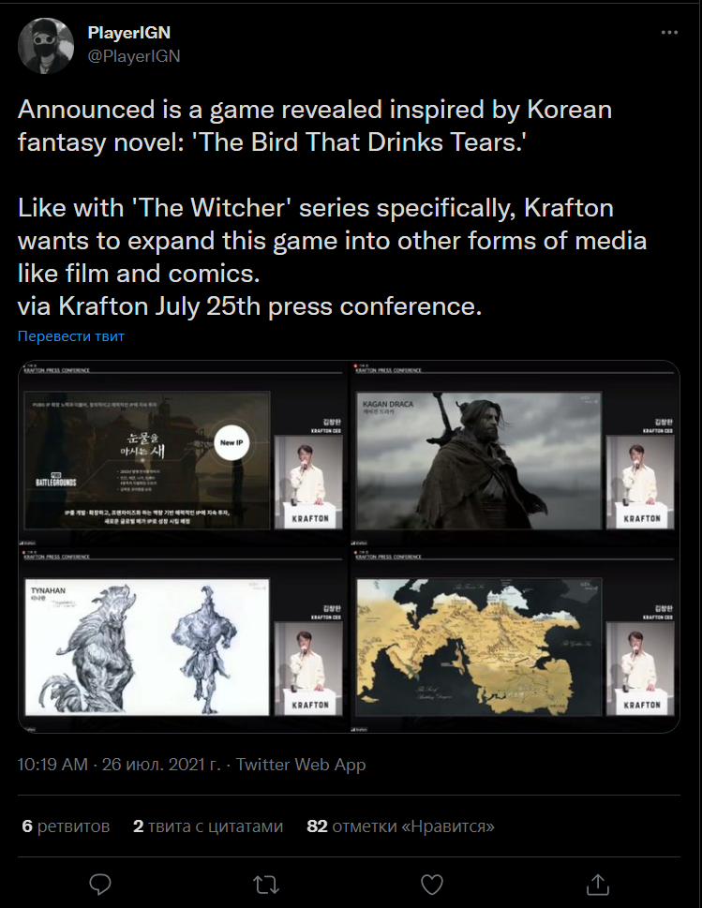This screenshot has height=908, width=702.
Task: Open the 'New IP' slide image
Action: pyautogui.click(x=183, y=453)
